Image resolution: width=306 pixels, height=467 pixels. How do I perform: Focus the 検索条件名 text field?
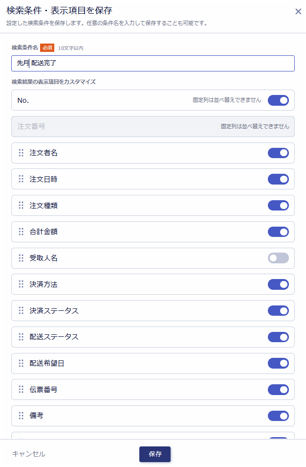coord(153,63)
